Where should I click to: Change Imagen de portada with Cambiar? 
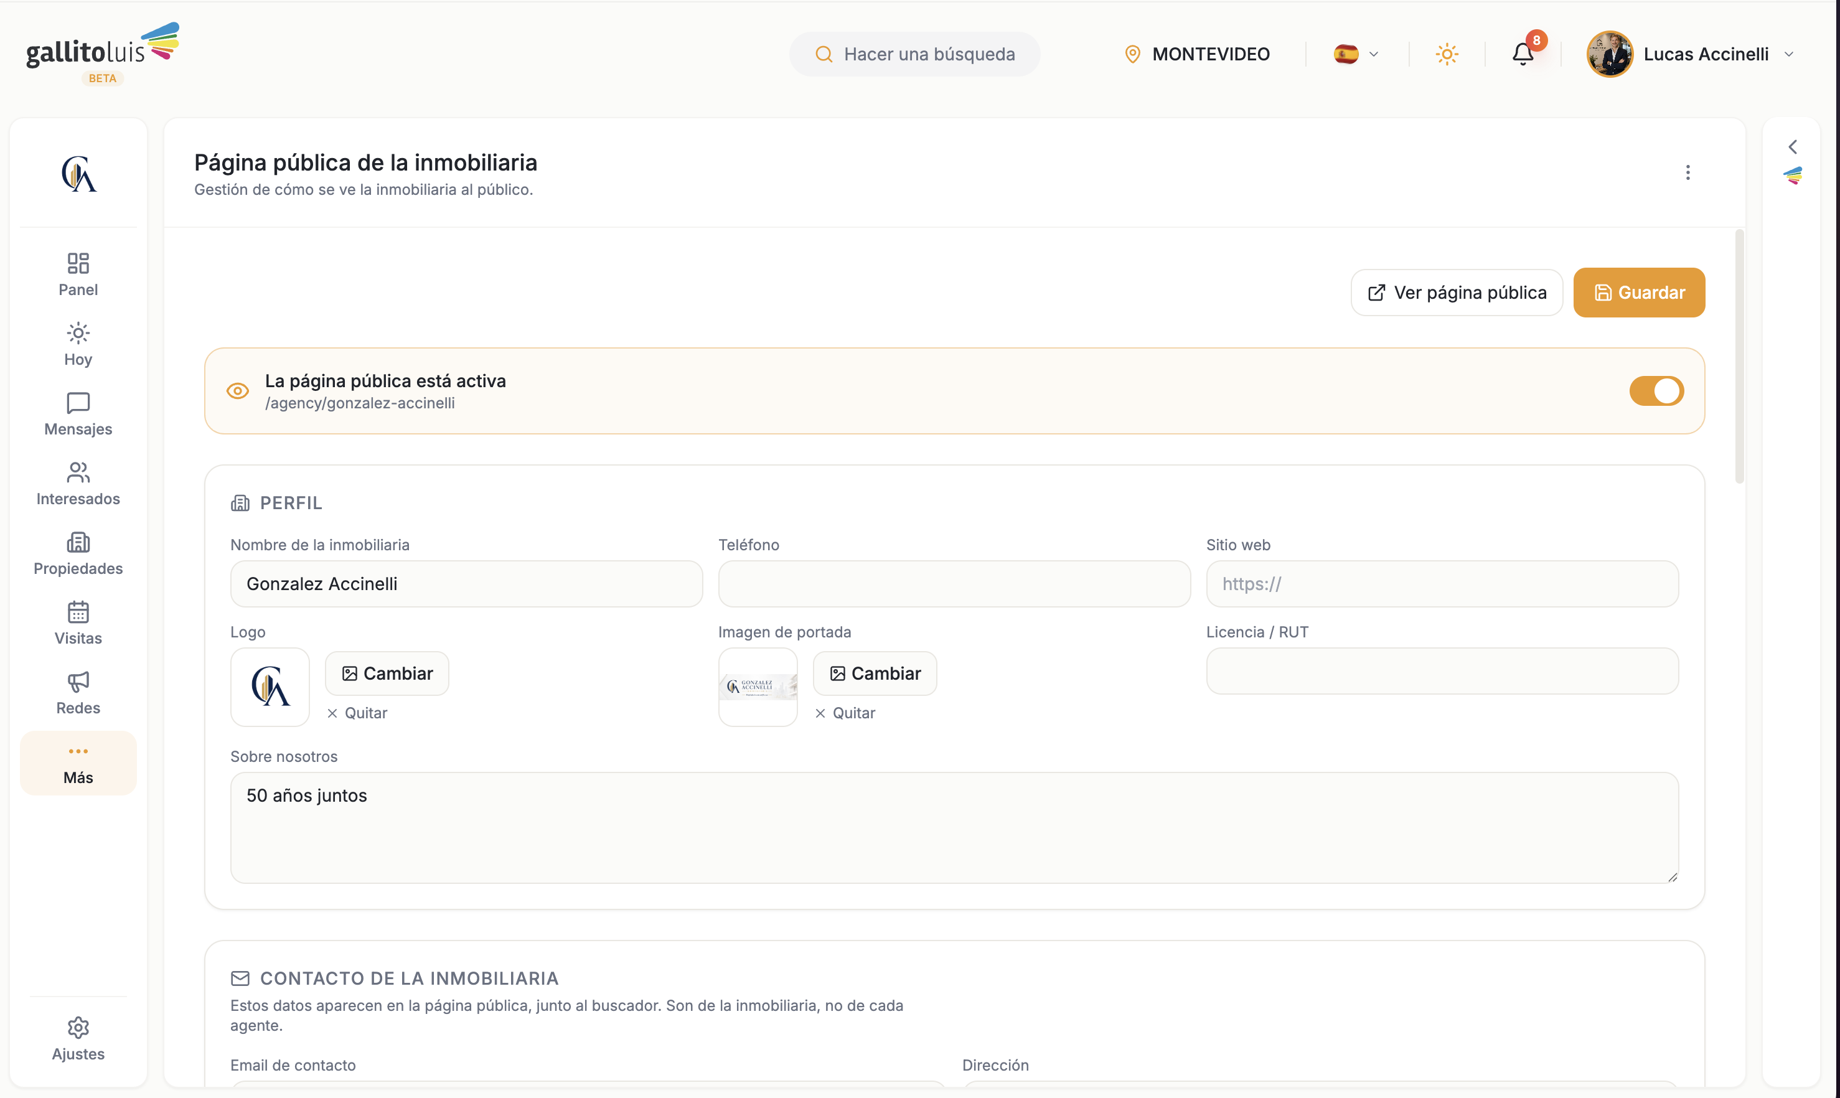(x=875, y=673)
